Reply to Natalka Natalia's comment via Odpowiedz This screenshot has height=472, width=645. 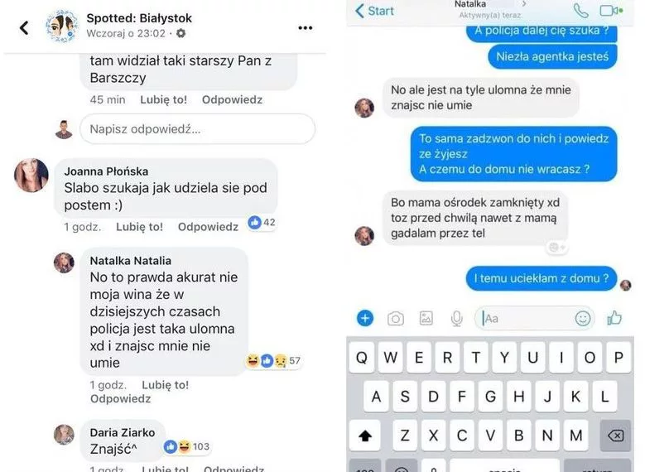pyautogui.click(x=121, y=399)
